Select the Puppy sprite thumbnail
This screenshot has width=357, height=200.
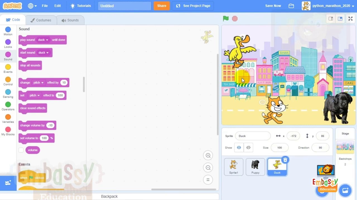pos(255,166)
